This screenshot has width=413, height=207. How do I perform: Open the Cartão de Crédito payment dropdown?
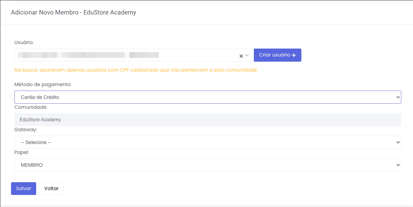click(207, 97)
